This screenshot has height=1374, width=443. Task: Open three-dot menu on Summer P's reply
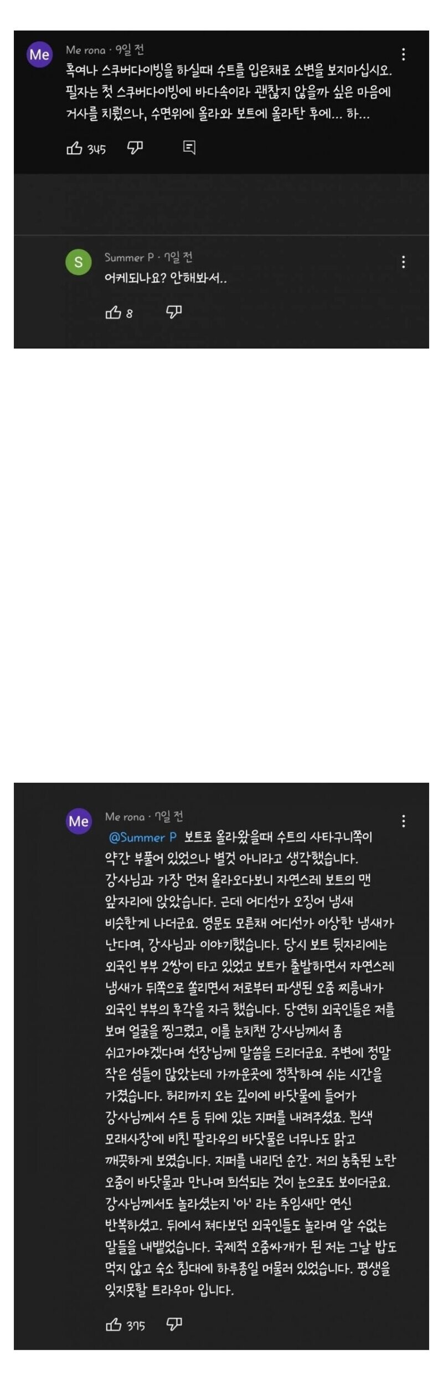coord(404,262)
